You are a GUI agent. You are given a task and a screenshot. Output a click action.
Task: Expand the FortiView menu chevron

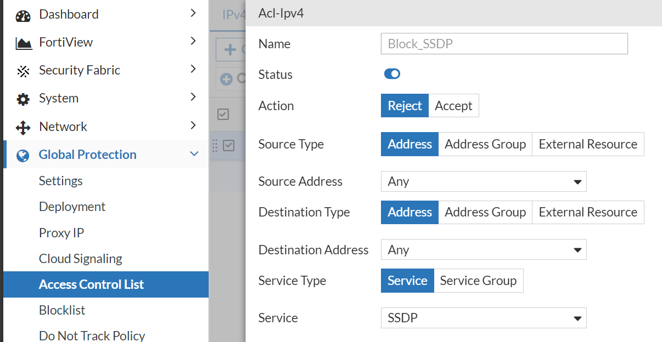pos(193,41)
